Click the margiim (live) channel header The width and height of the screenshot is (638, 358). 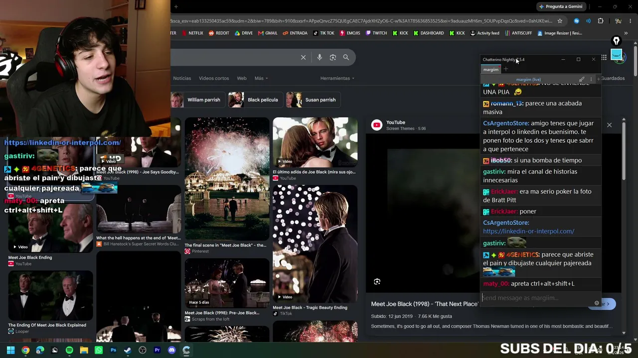coord(528,80)
